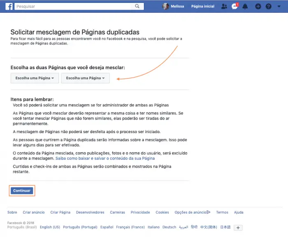The height and width of the screenshot is (246, 288).
Task: Open Privacidade footer link
Action: tap(140, 212)
